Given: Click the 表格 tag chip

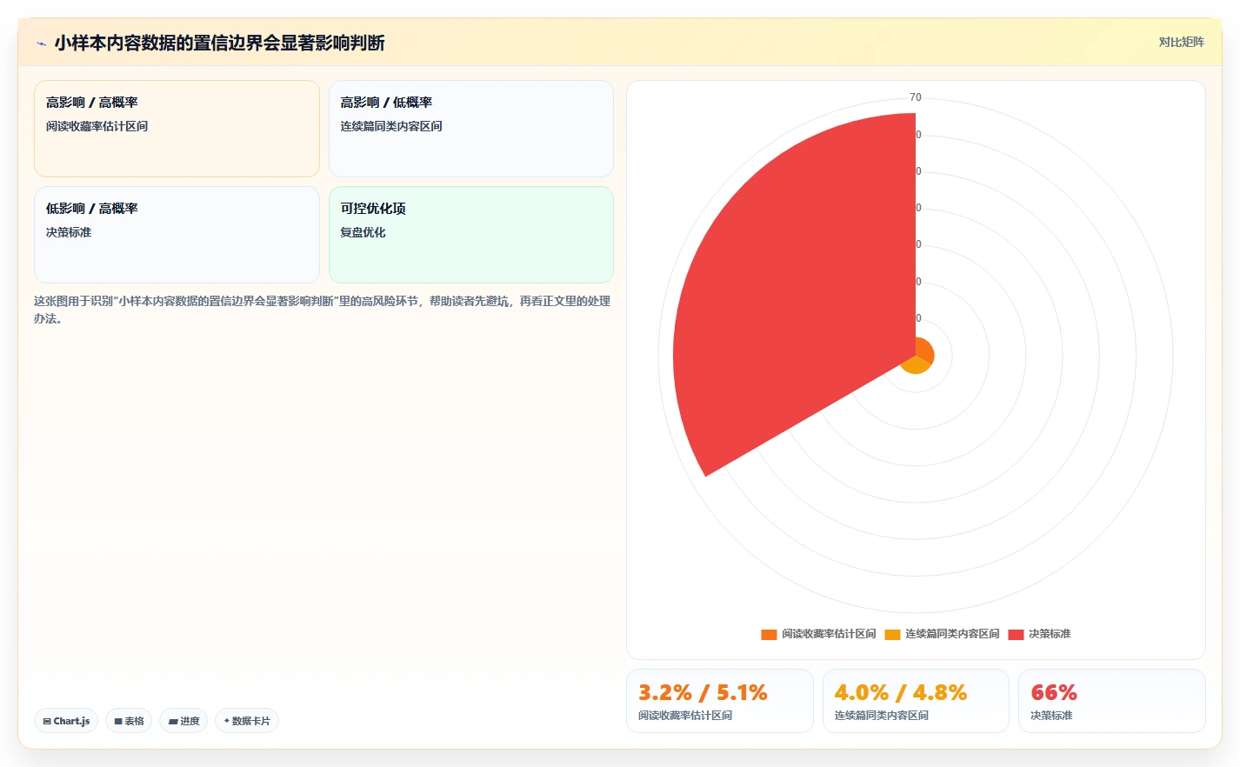Looking at the screenshot, I should point(129,721).
